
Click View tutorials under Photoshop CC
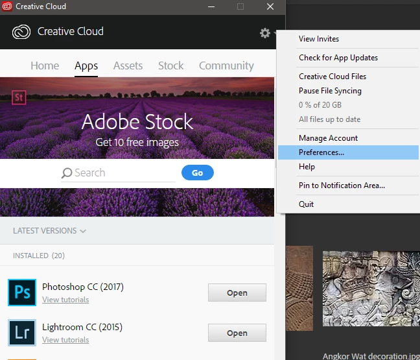pyautogui.click(x=65, y=300)
